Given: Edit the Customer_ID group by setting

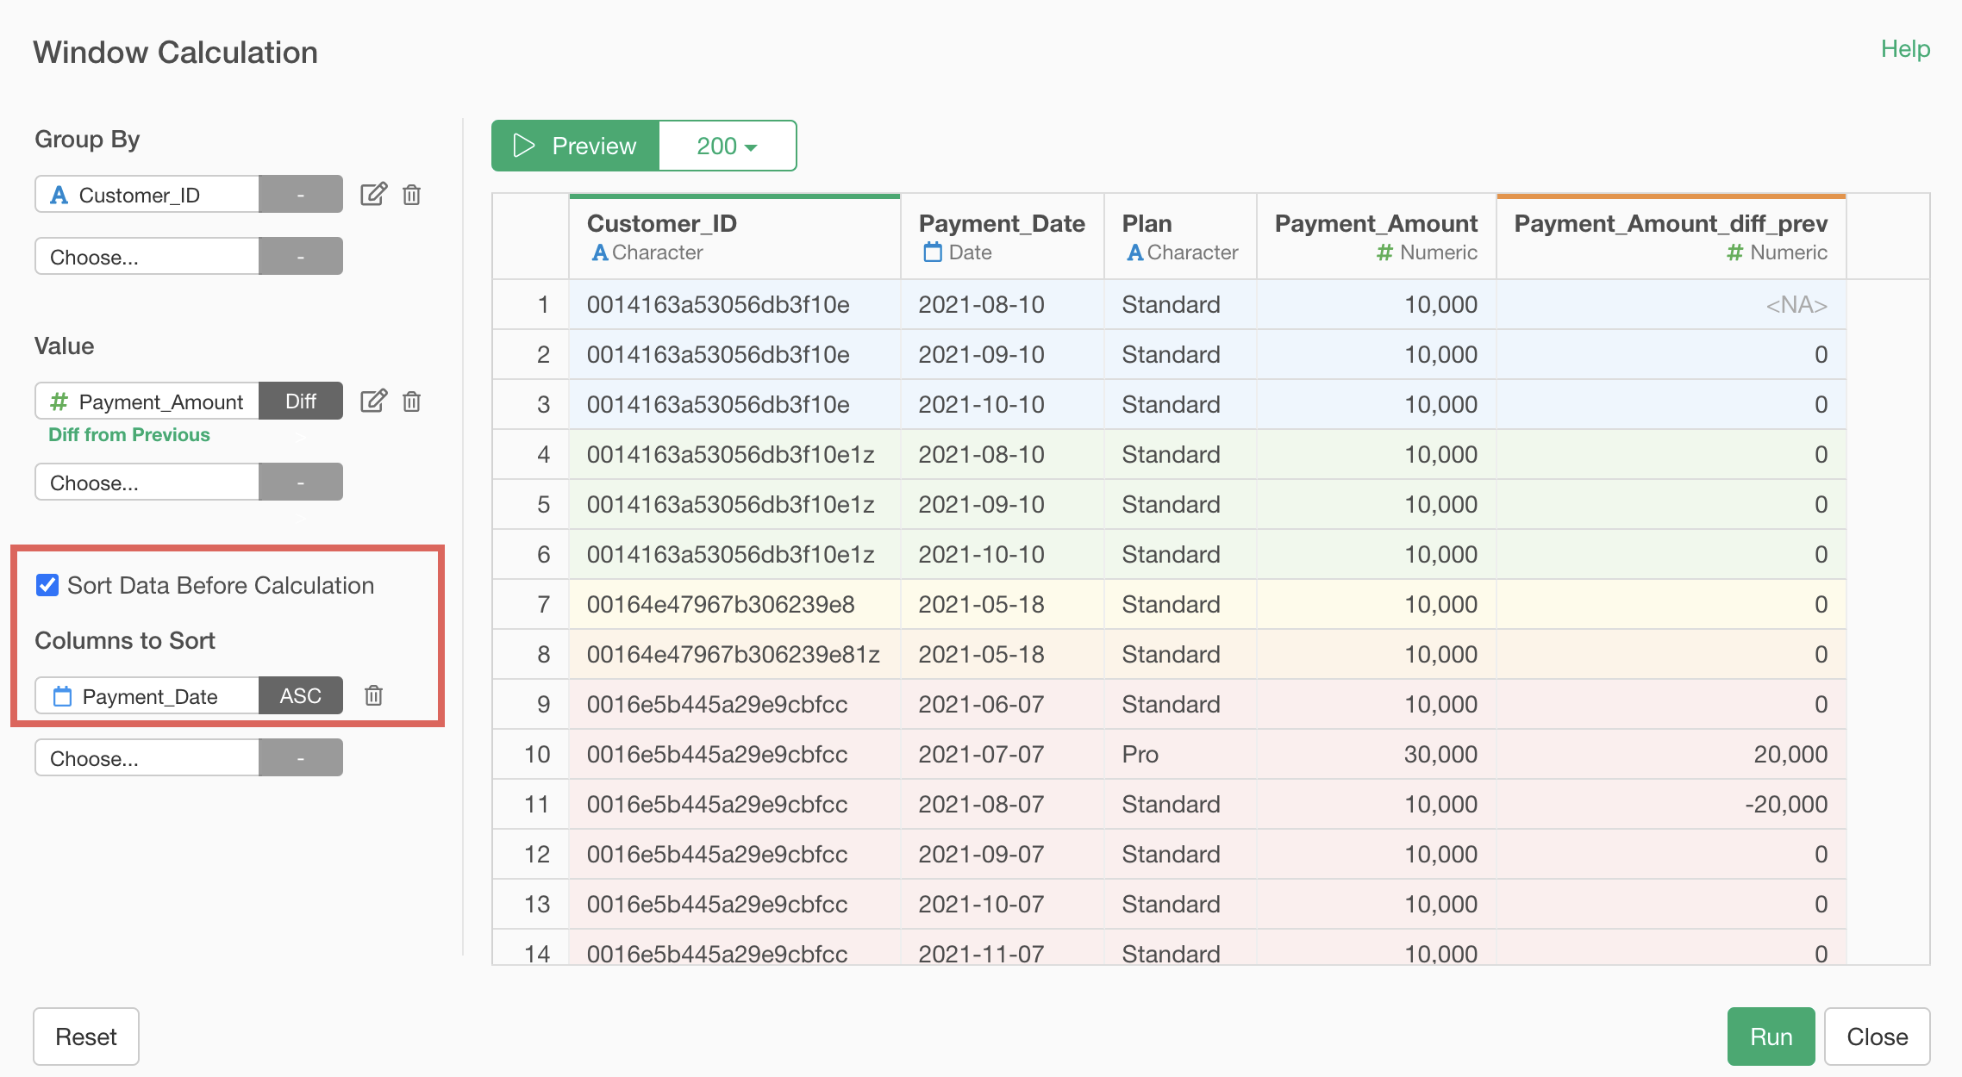Looking at the screenshot, I should [373, 194].
